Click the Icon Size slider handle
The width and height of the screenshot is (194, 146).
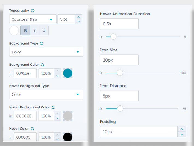120,73
